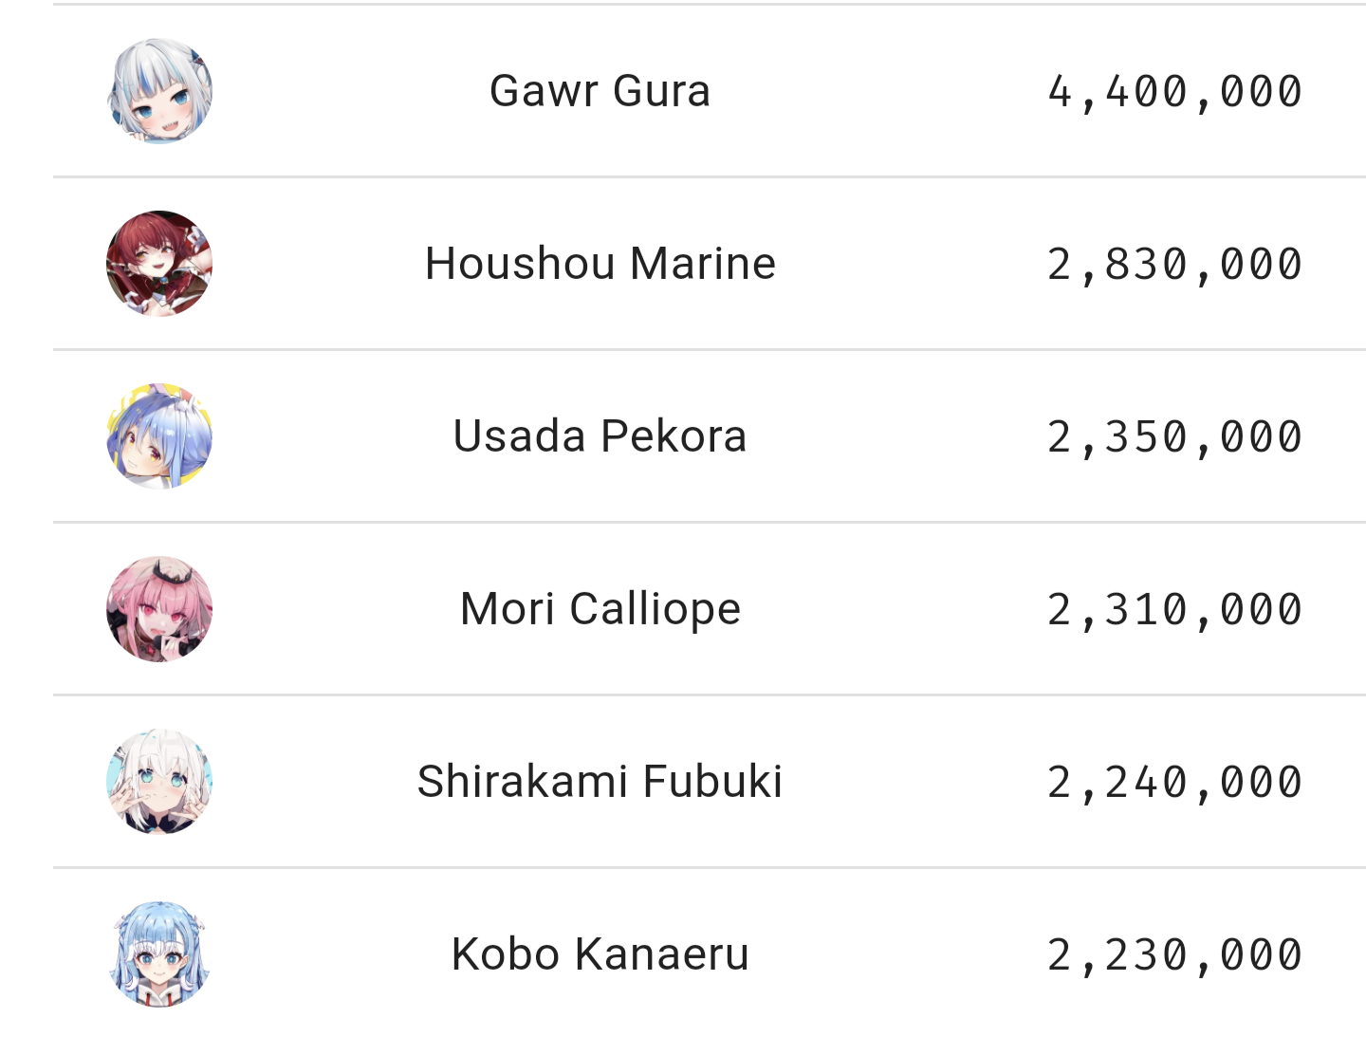Open the Kobo Kanaeru name link
1366x1037 pixels.
(x=600, y=954)
